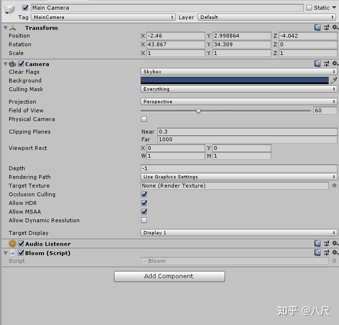This screenshot has width=339, height=325.
Task: Click the Bloom C# script icon
Action: click(x=13, y=253)
